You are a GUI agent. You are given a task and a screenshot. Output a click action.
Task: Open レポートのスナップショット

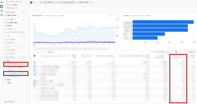coord(14,2)
